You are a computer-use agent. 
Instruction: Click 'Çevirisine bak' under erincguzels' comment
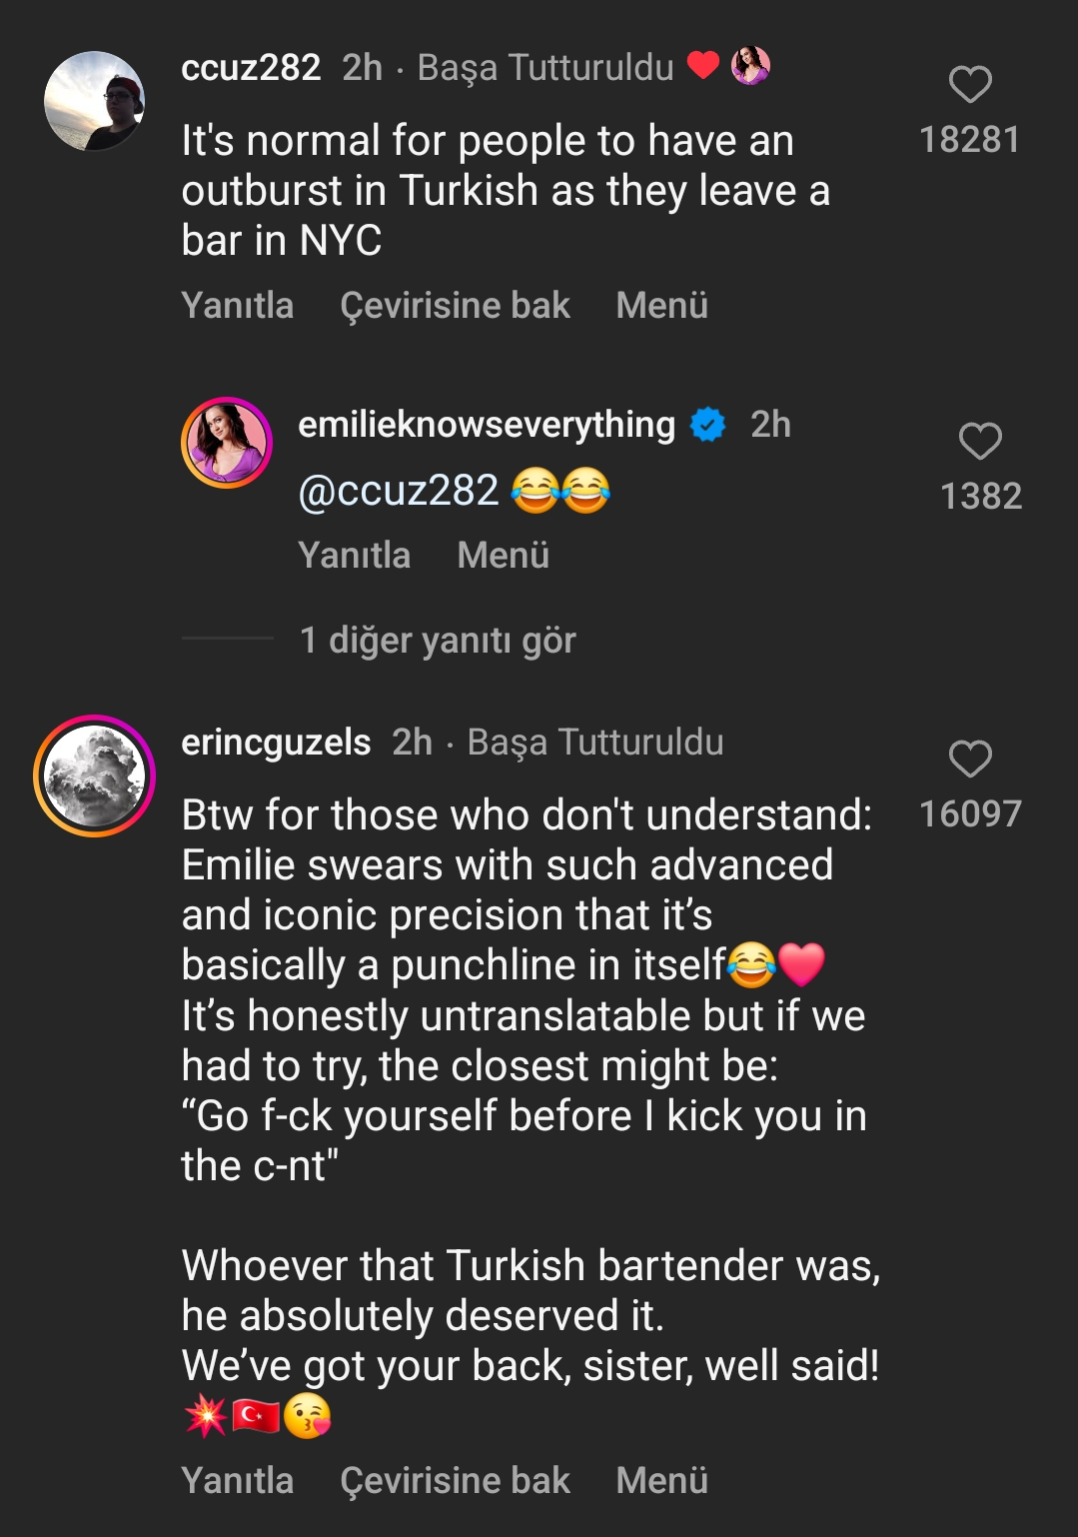click(x=455, y=1480)
